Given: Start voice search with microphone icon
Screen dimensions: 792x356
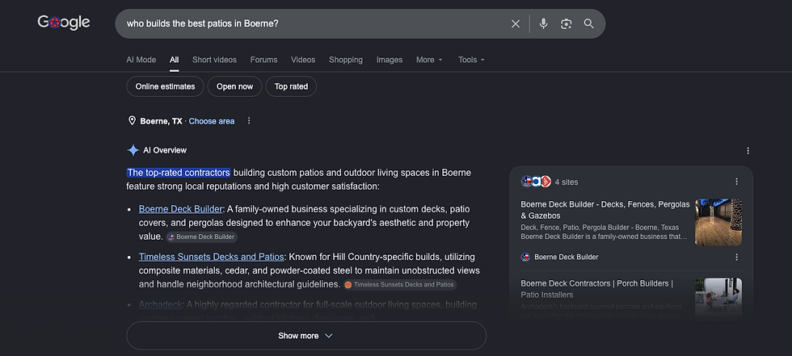Looking at the screenshot, I should point(543,23).
